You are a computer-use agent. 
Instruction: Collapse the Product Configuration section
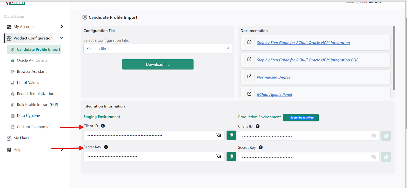pos(61,38)
